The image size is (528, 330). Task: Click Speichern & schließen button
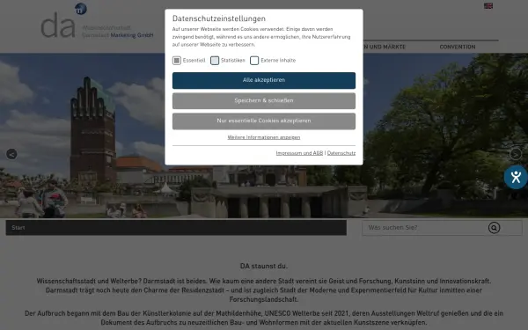[x=264, y=100]
